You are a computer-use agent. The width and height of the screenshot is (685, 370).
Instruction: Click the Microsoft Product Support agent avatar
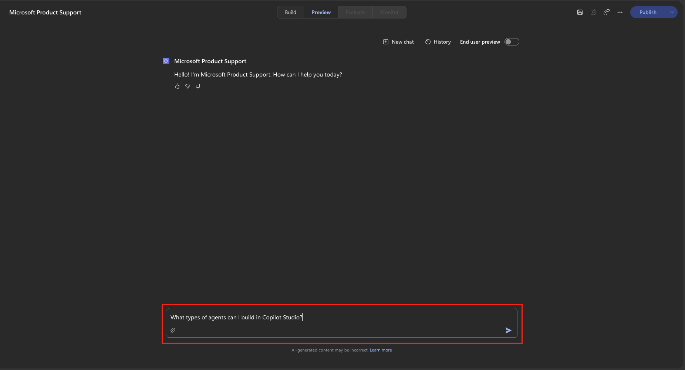click(x=166, y=61)
